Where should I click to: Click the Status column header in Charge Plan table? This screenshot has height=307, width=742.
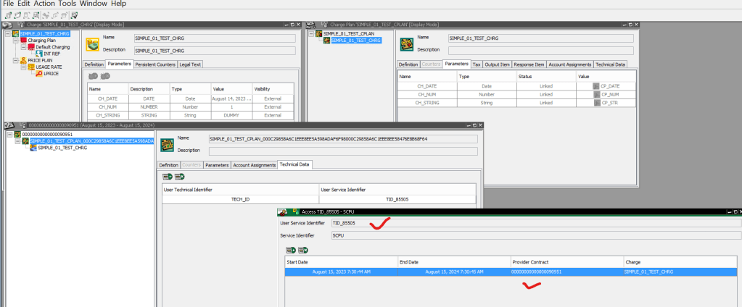pyautogui.click(x=546, y=76)
